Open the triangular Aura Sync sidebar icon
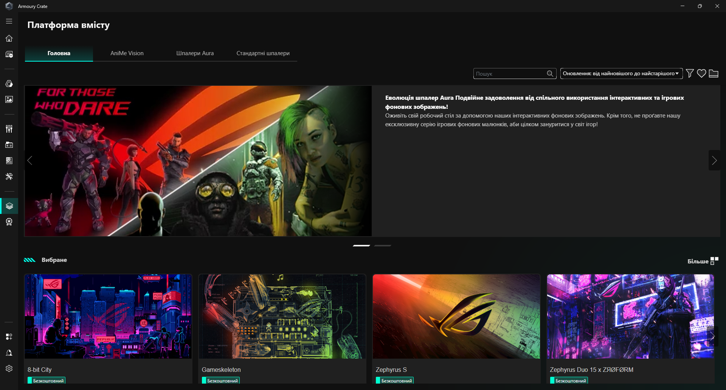The height and width of the screenshot is (390, 726). tap(9, 84)
